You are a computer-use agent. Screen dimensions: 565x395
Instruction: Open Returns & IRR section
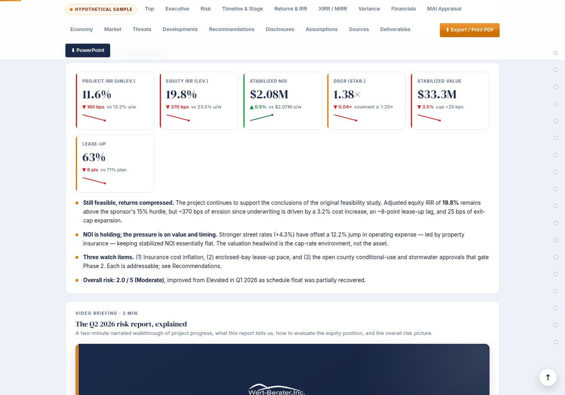(x=291, y=9)
